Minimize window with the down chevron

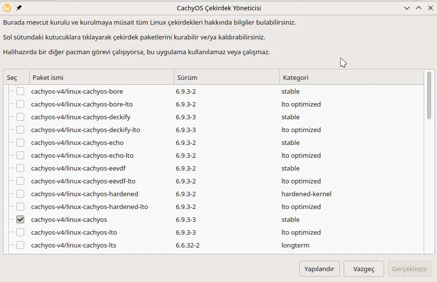point(407,8)
